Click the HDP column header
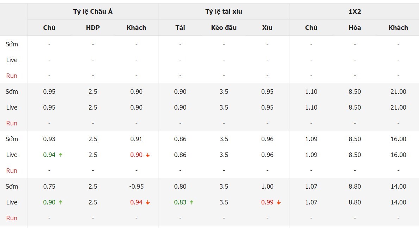The image size is (419, 228). point(93,27)
